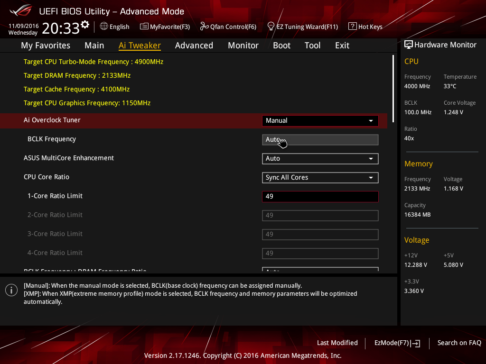486x364 pixels.
Task: Select ASUS MultiCore Enhancement label
Action: pyautogui.click(x=69, y=158)
